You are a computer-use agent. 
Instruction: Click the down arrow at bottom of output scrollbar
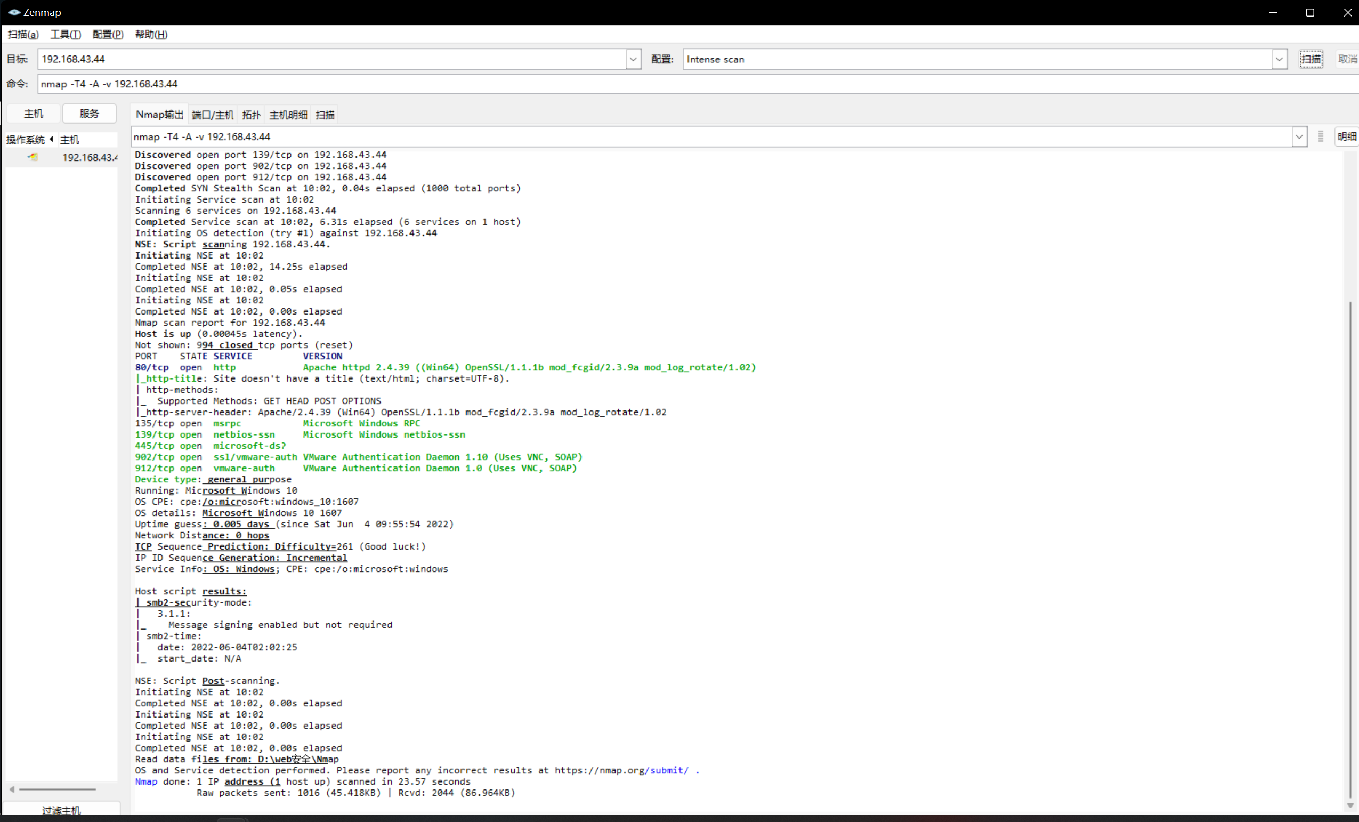tap(1349, 805)
